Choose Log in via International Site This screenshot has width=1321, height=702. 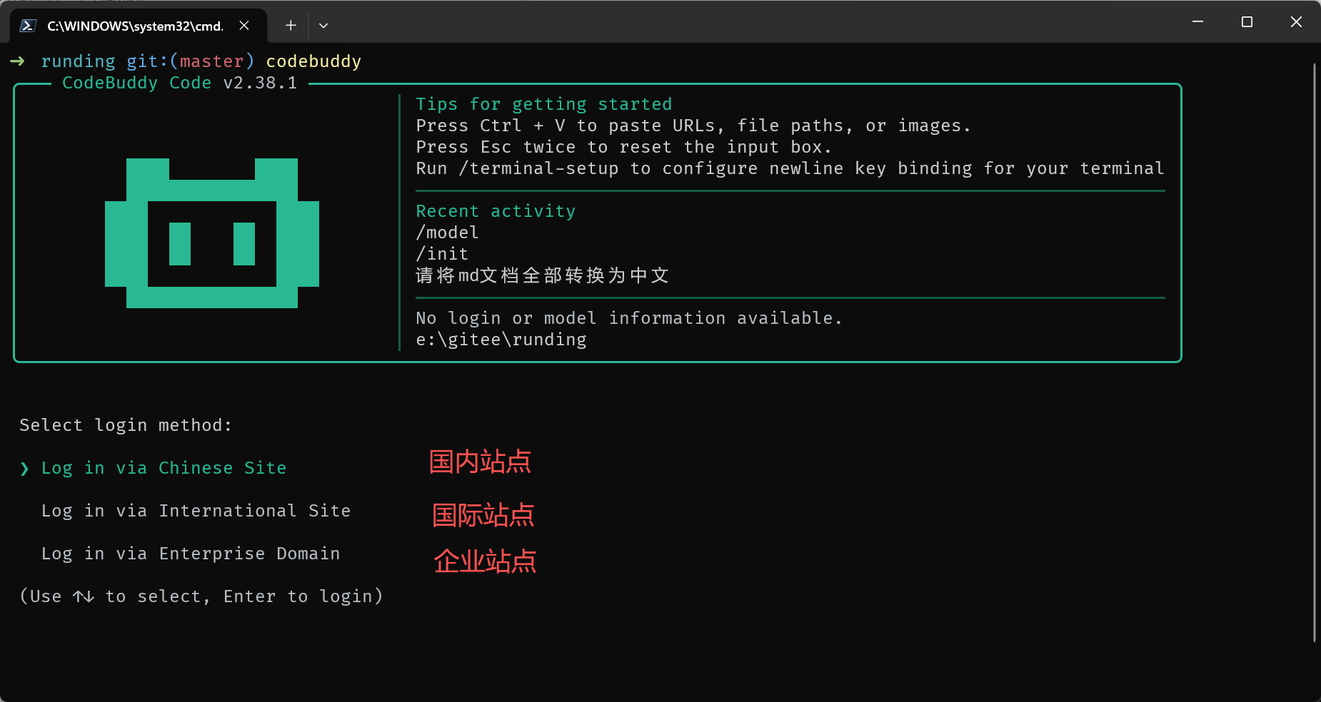pos(196,511)
